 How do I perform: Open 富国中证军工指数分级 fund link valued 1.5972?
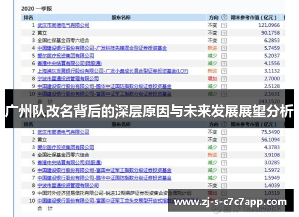click(104, 170)
